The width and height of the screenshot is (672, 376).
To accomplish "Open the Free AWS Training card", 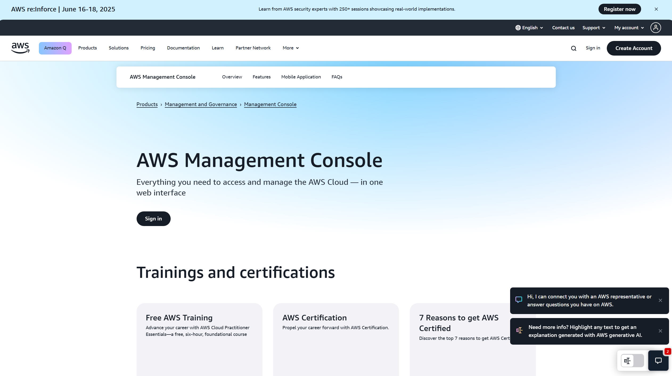I will pos(199,340).
